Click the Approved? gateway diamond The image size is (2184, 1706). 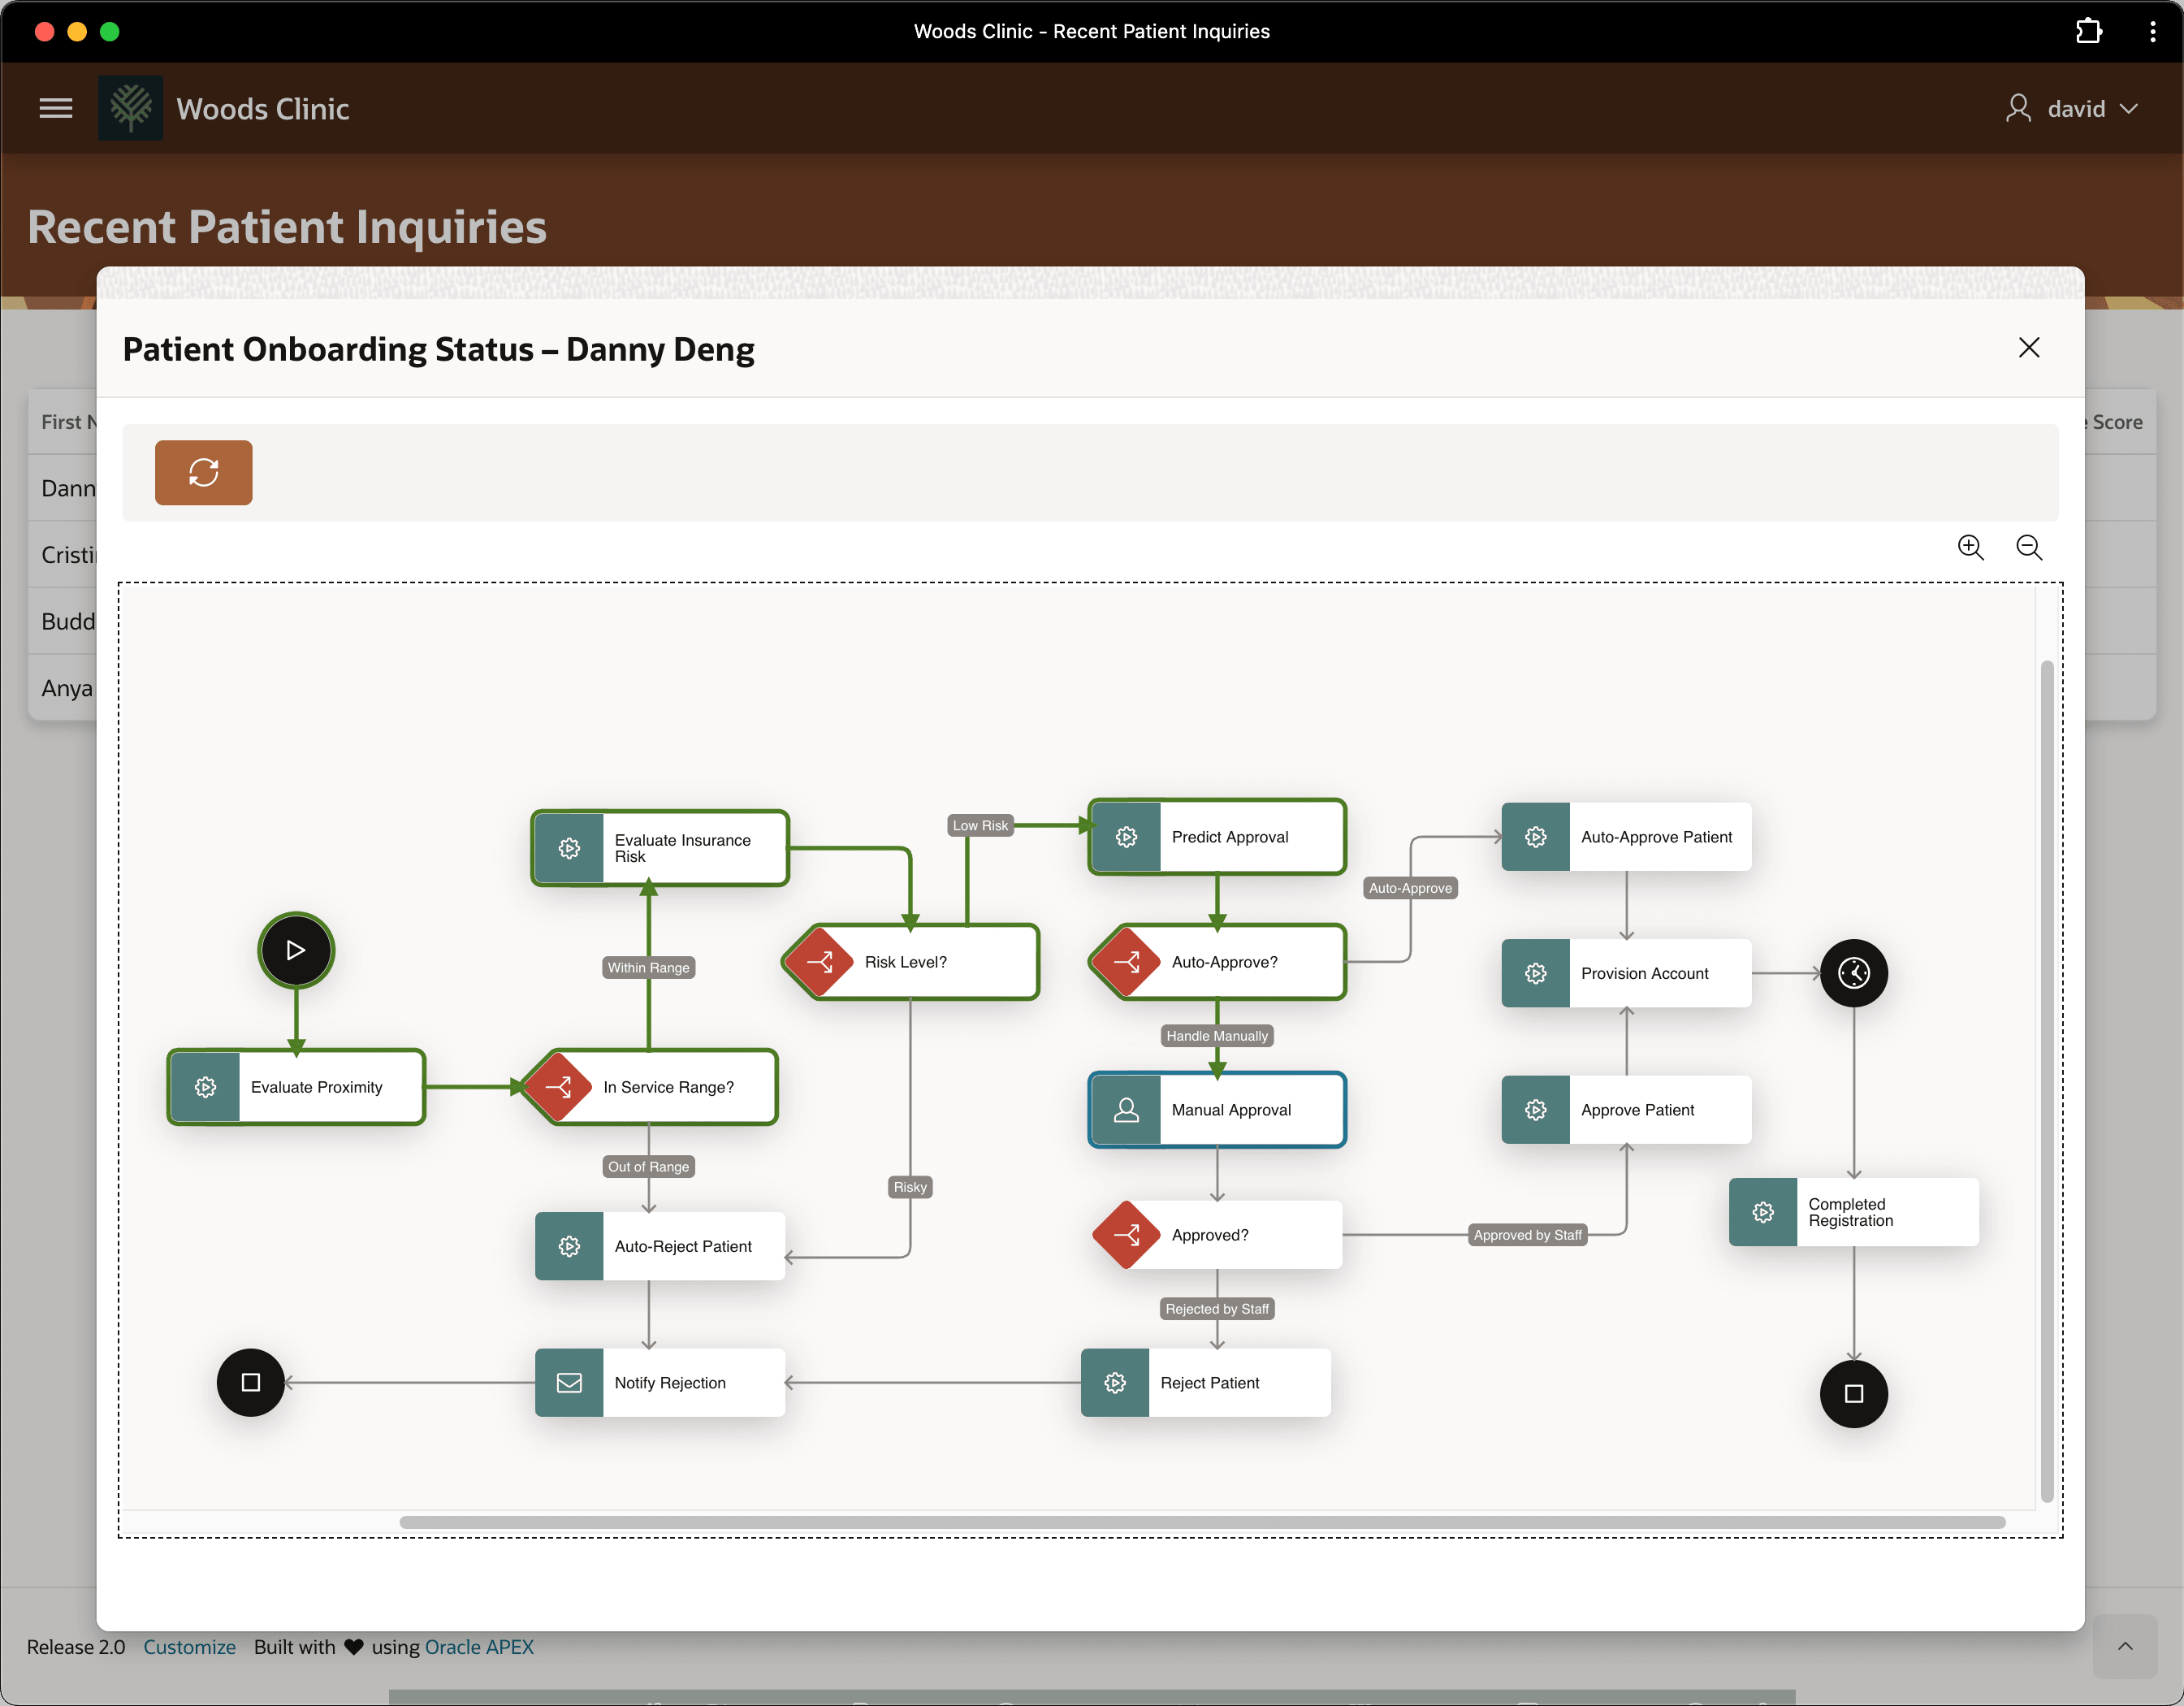(1127, 1235)
